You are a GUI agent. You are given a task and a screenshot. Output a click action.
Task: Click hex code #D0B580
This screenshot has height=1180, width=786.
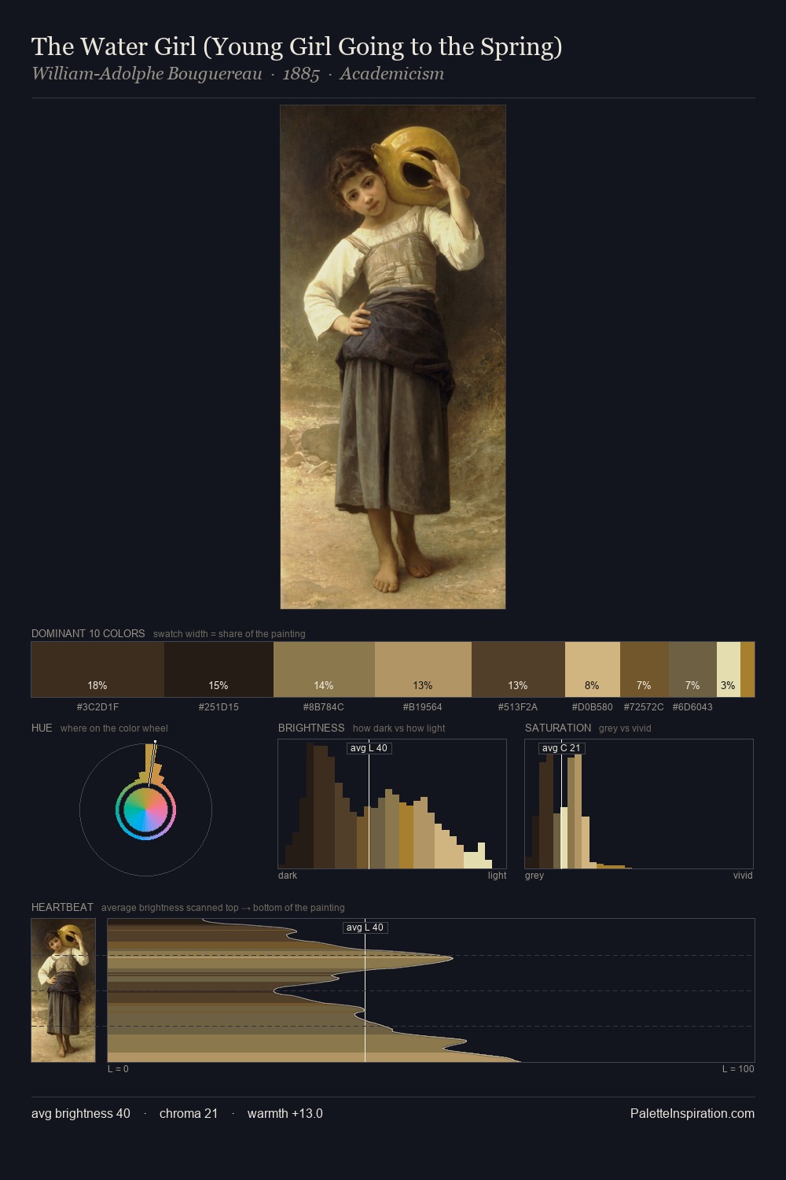593,707
